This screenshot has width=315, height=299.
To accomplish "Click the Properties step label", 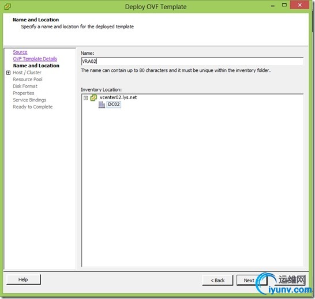I will point(24,93).
